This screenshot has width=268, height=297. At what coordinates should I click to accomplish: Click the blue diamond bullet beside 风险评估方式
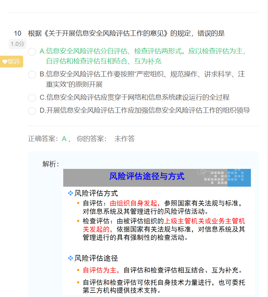[x=70, y=193]
